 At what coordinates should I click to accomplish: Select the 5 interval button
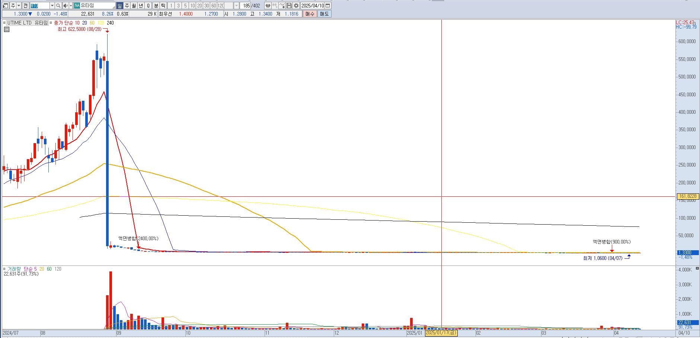pyautogui.click(x=185, y=6)
